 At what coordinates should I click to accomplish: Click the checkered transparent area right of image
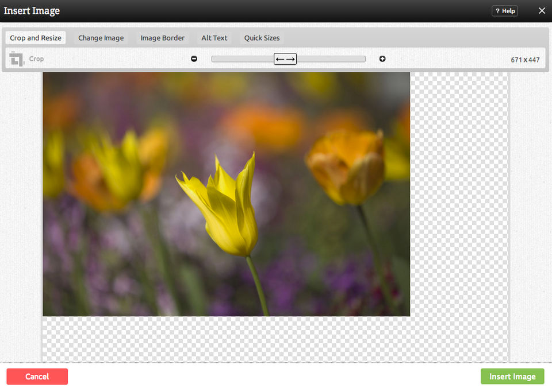pos(459,195)
